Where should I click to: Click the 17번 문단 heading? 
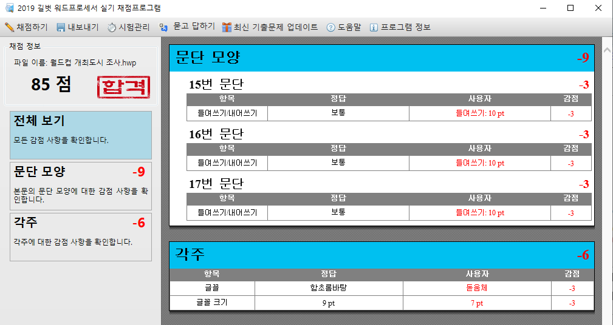216,183
